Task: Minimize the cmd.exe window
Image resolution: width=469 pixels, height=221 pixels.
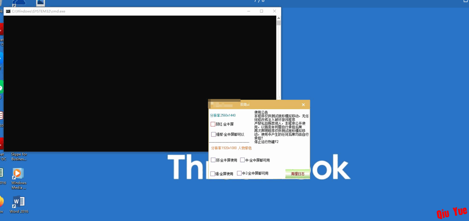Action: click(x=248, y=11)
